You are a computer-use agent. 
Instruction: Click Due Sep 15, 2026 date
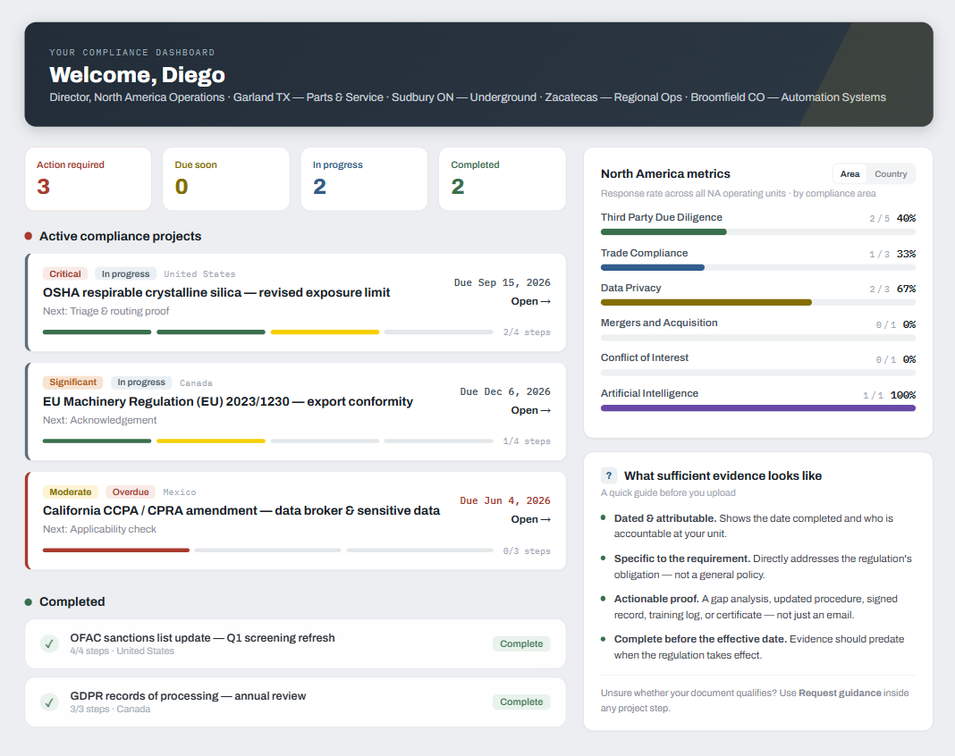tap(502, 282)
